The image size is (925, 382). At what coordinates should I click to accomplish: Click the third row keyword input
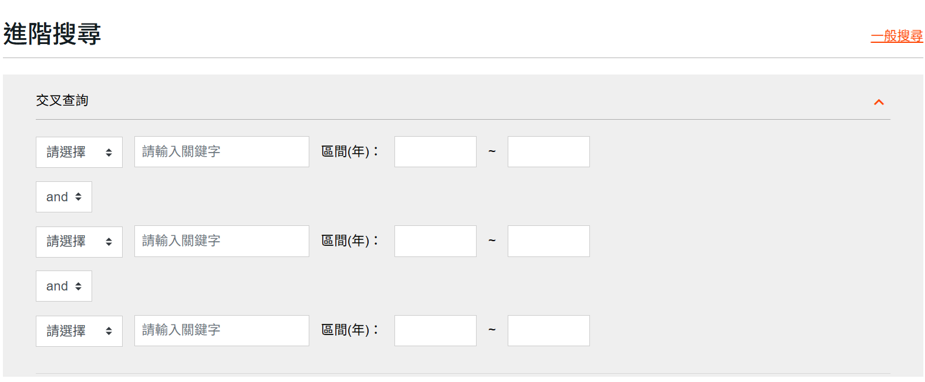click(221, 330)
